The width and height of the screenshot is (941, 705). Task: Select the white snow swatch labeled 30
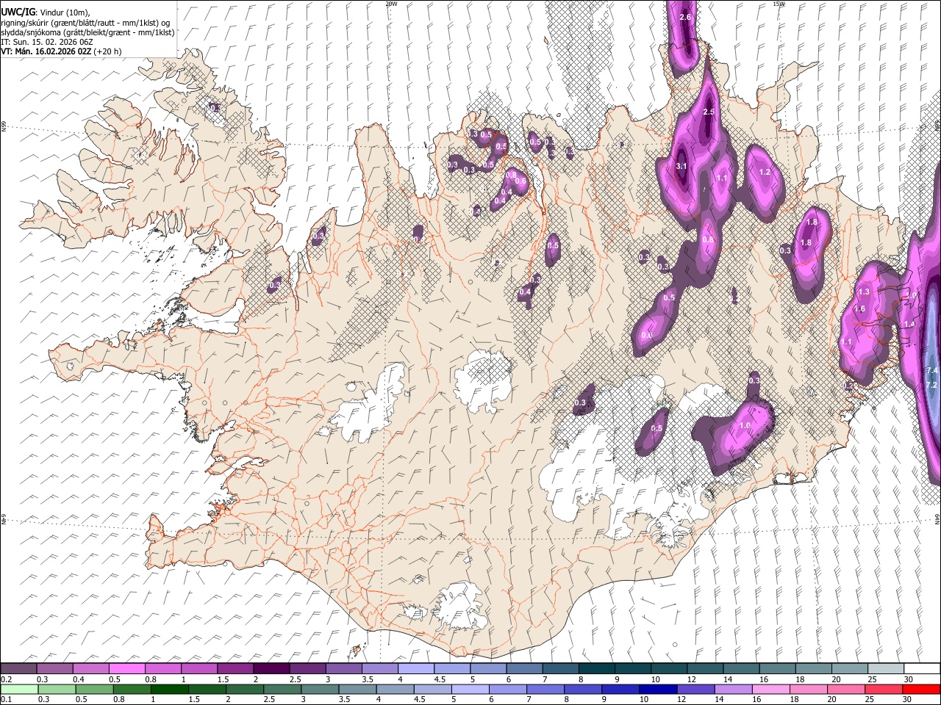[921, 669]
